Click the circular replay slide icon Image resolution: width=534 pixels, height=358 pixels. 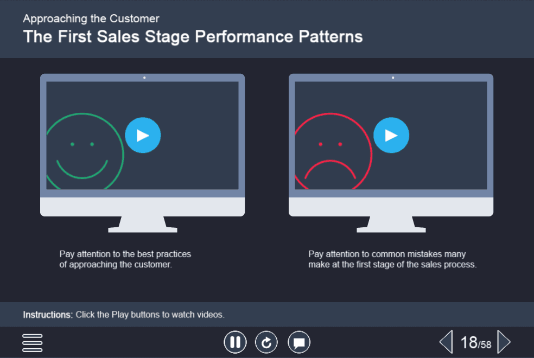(266, 342)
